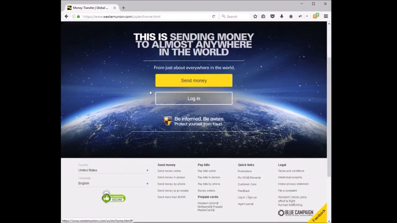Viewport: 397px width, 223px height.
Task: Click the Blue Campaign logo
Action: pos(296,213)
